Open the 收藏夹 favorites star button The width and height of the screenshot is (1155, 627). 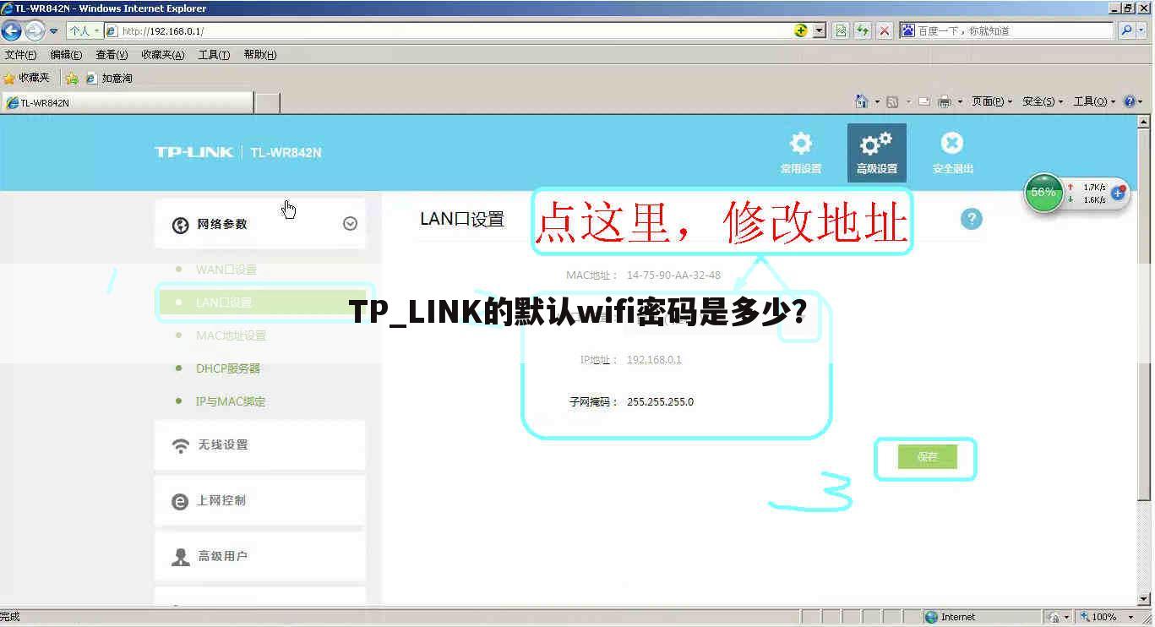coord(27,78)
